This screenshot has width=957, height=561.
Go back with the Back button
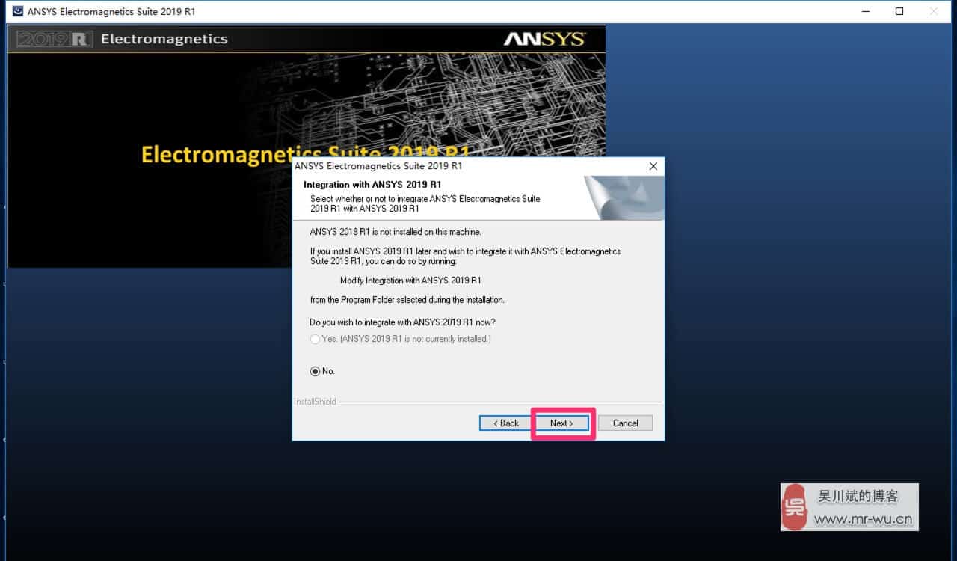(506, 423)
